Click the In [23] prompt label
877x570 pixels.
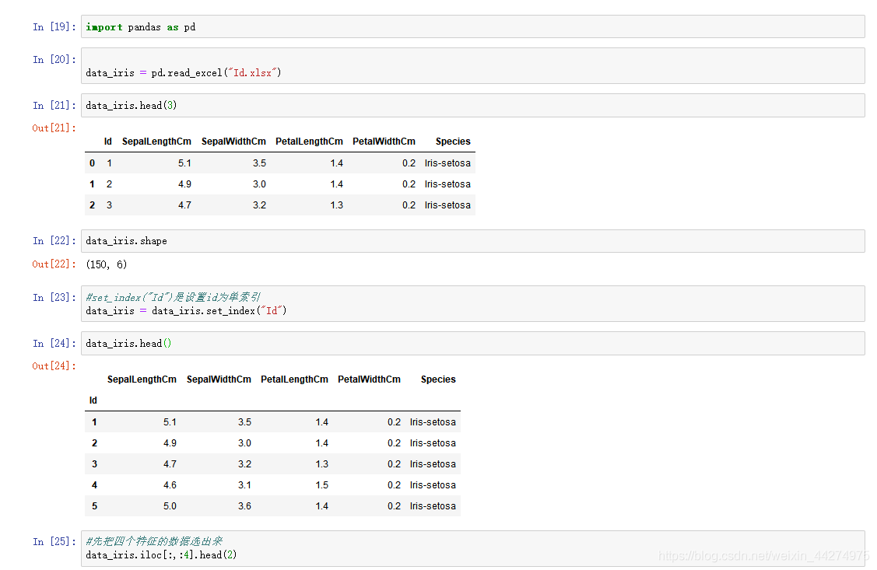(54, 297)
